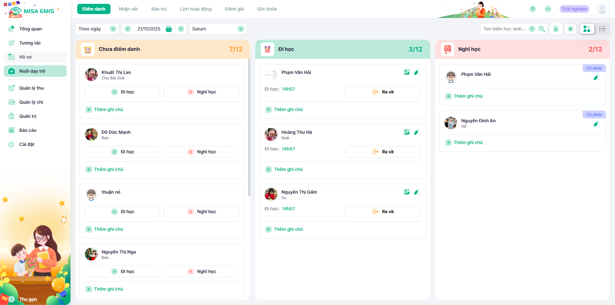Viewport: 615px width, 305px height.
Task: Switch to grid card view
Action: click(x=587, y=29)
